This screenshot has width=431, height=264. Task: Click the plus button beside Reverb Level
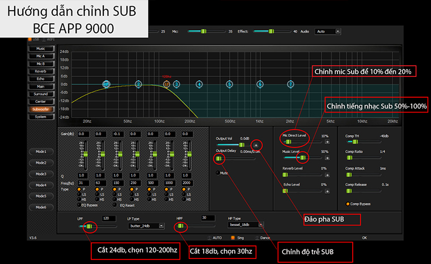click(x=327, y=175)
